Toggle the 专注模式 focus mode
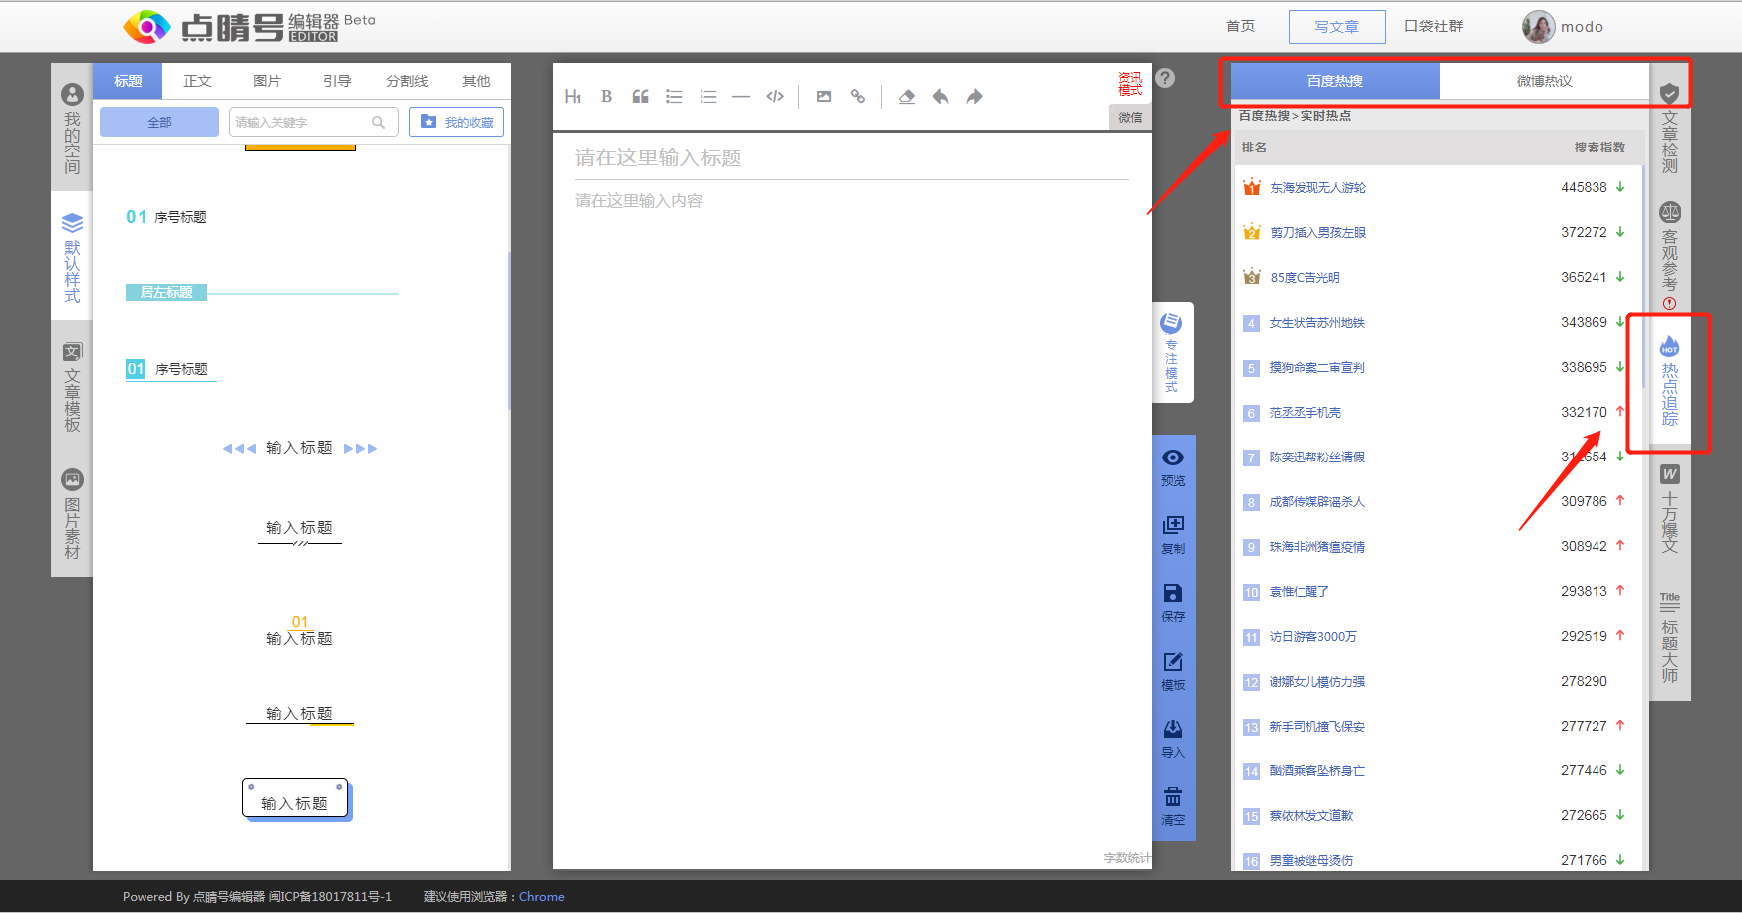The image size is (1742, 913). pos(1172,353)
